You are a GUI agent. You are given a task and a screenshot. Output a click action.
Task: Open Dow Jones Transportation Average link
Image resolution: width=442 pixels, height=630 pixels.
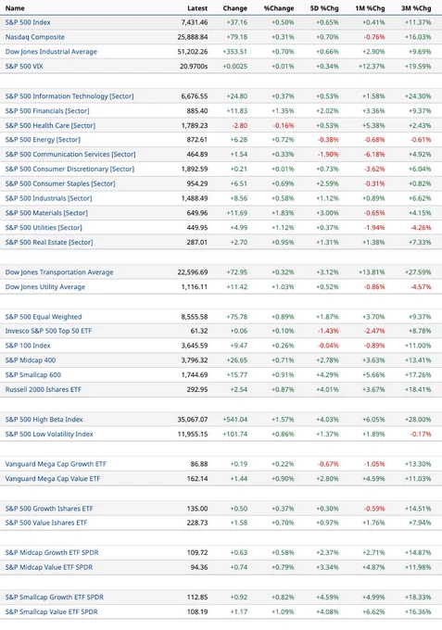[59, 272]
